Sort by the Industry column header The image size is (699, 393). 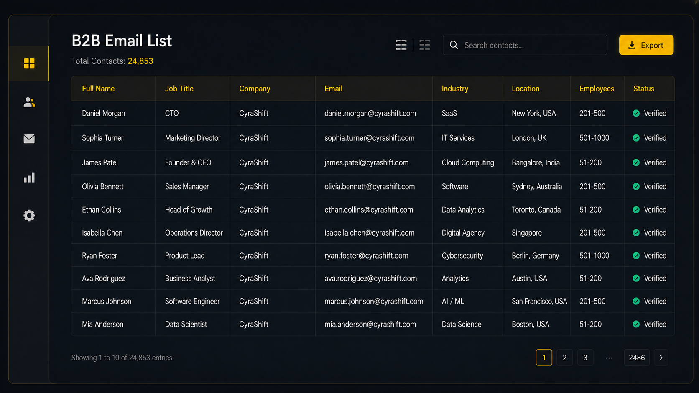(x=455, y=89)
